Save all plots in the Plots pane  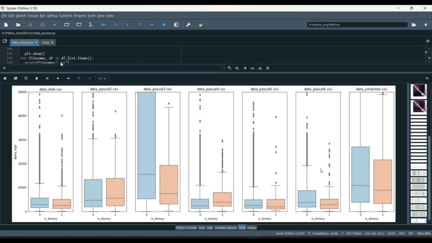(16, 78)
